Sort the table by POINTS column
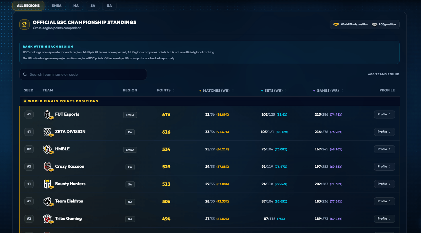Screen dimensions: 421x233 (x=166, y=90)
